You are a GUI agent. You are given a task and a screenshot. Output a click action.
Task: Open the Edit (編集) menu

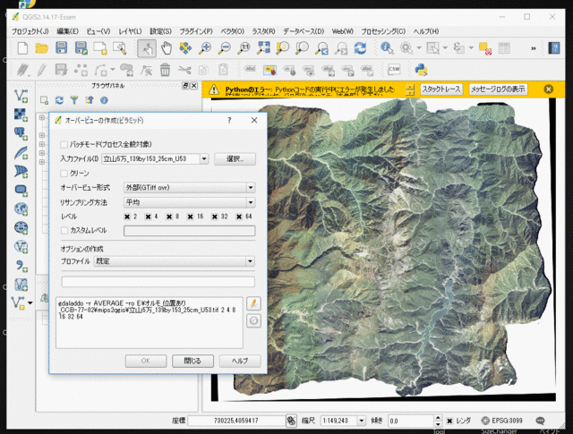68,31
